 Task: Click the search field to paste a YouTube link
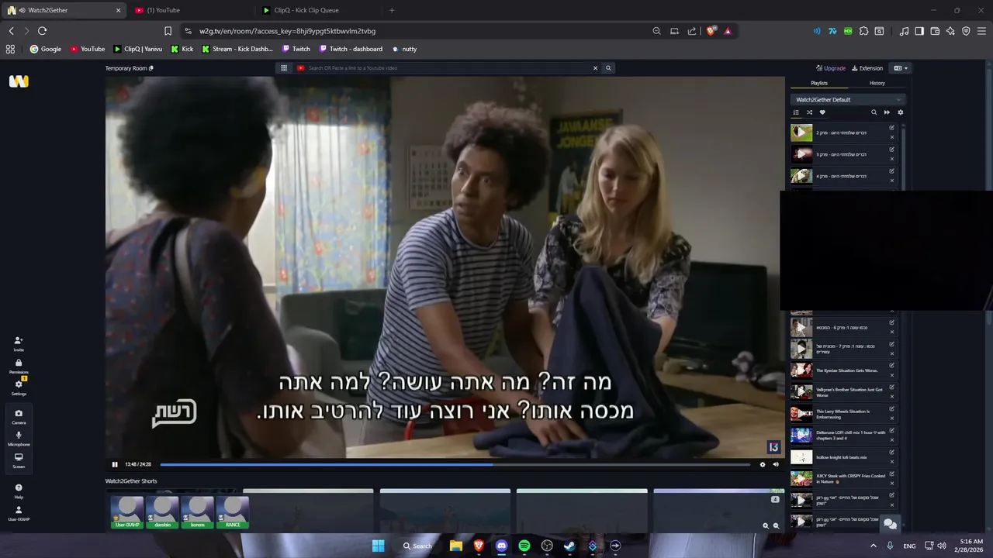click(448, 68)
